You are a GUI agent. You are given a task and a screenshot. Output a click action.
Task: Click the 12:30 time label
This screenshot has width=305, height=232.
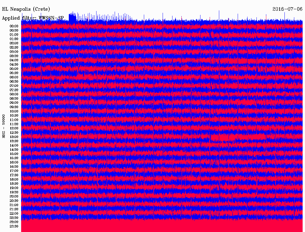(14, 133)
